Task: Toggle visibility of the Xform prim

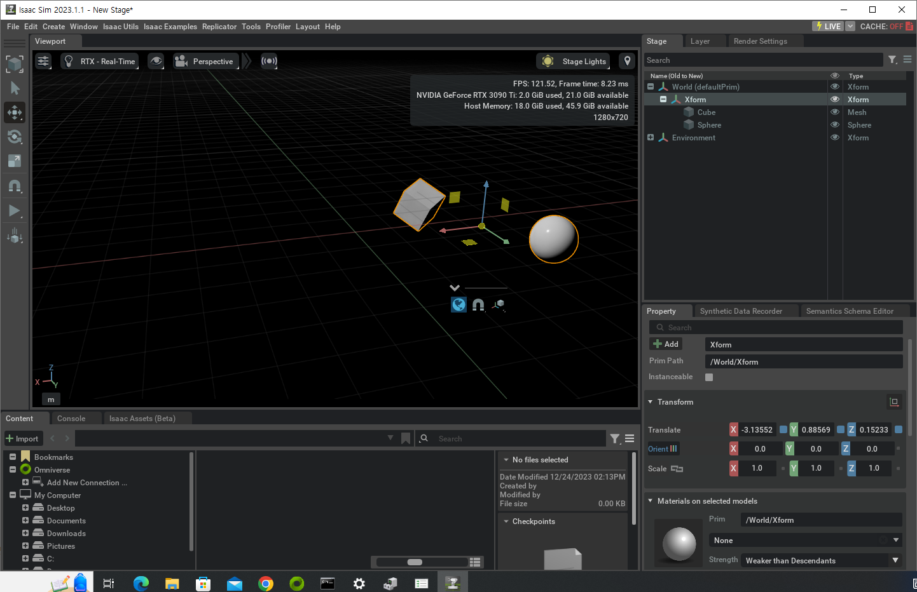Action: pos(835,100)
